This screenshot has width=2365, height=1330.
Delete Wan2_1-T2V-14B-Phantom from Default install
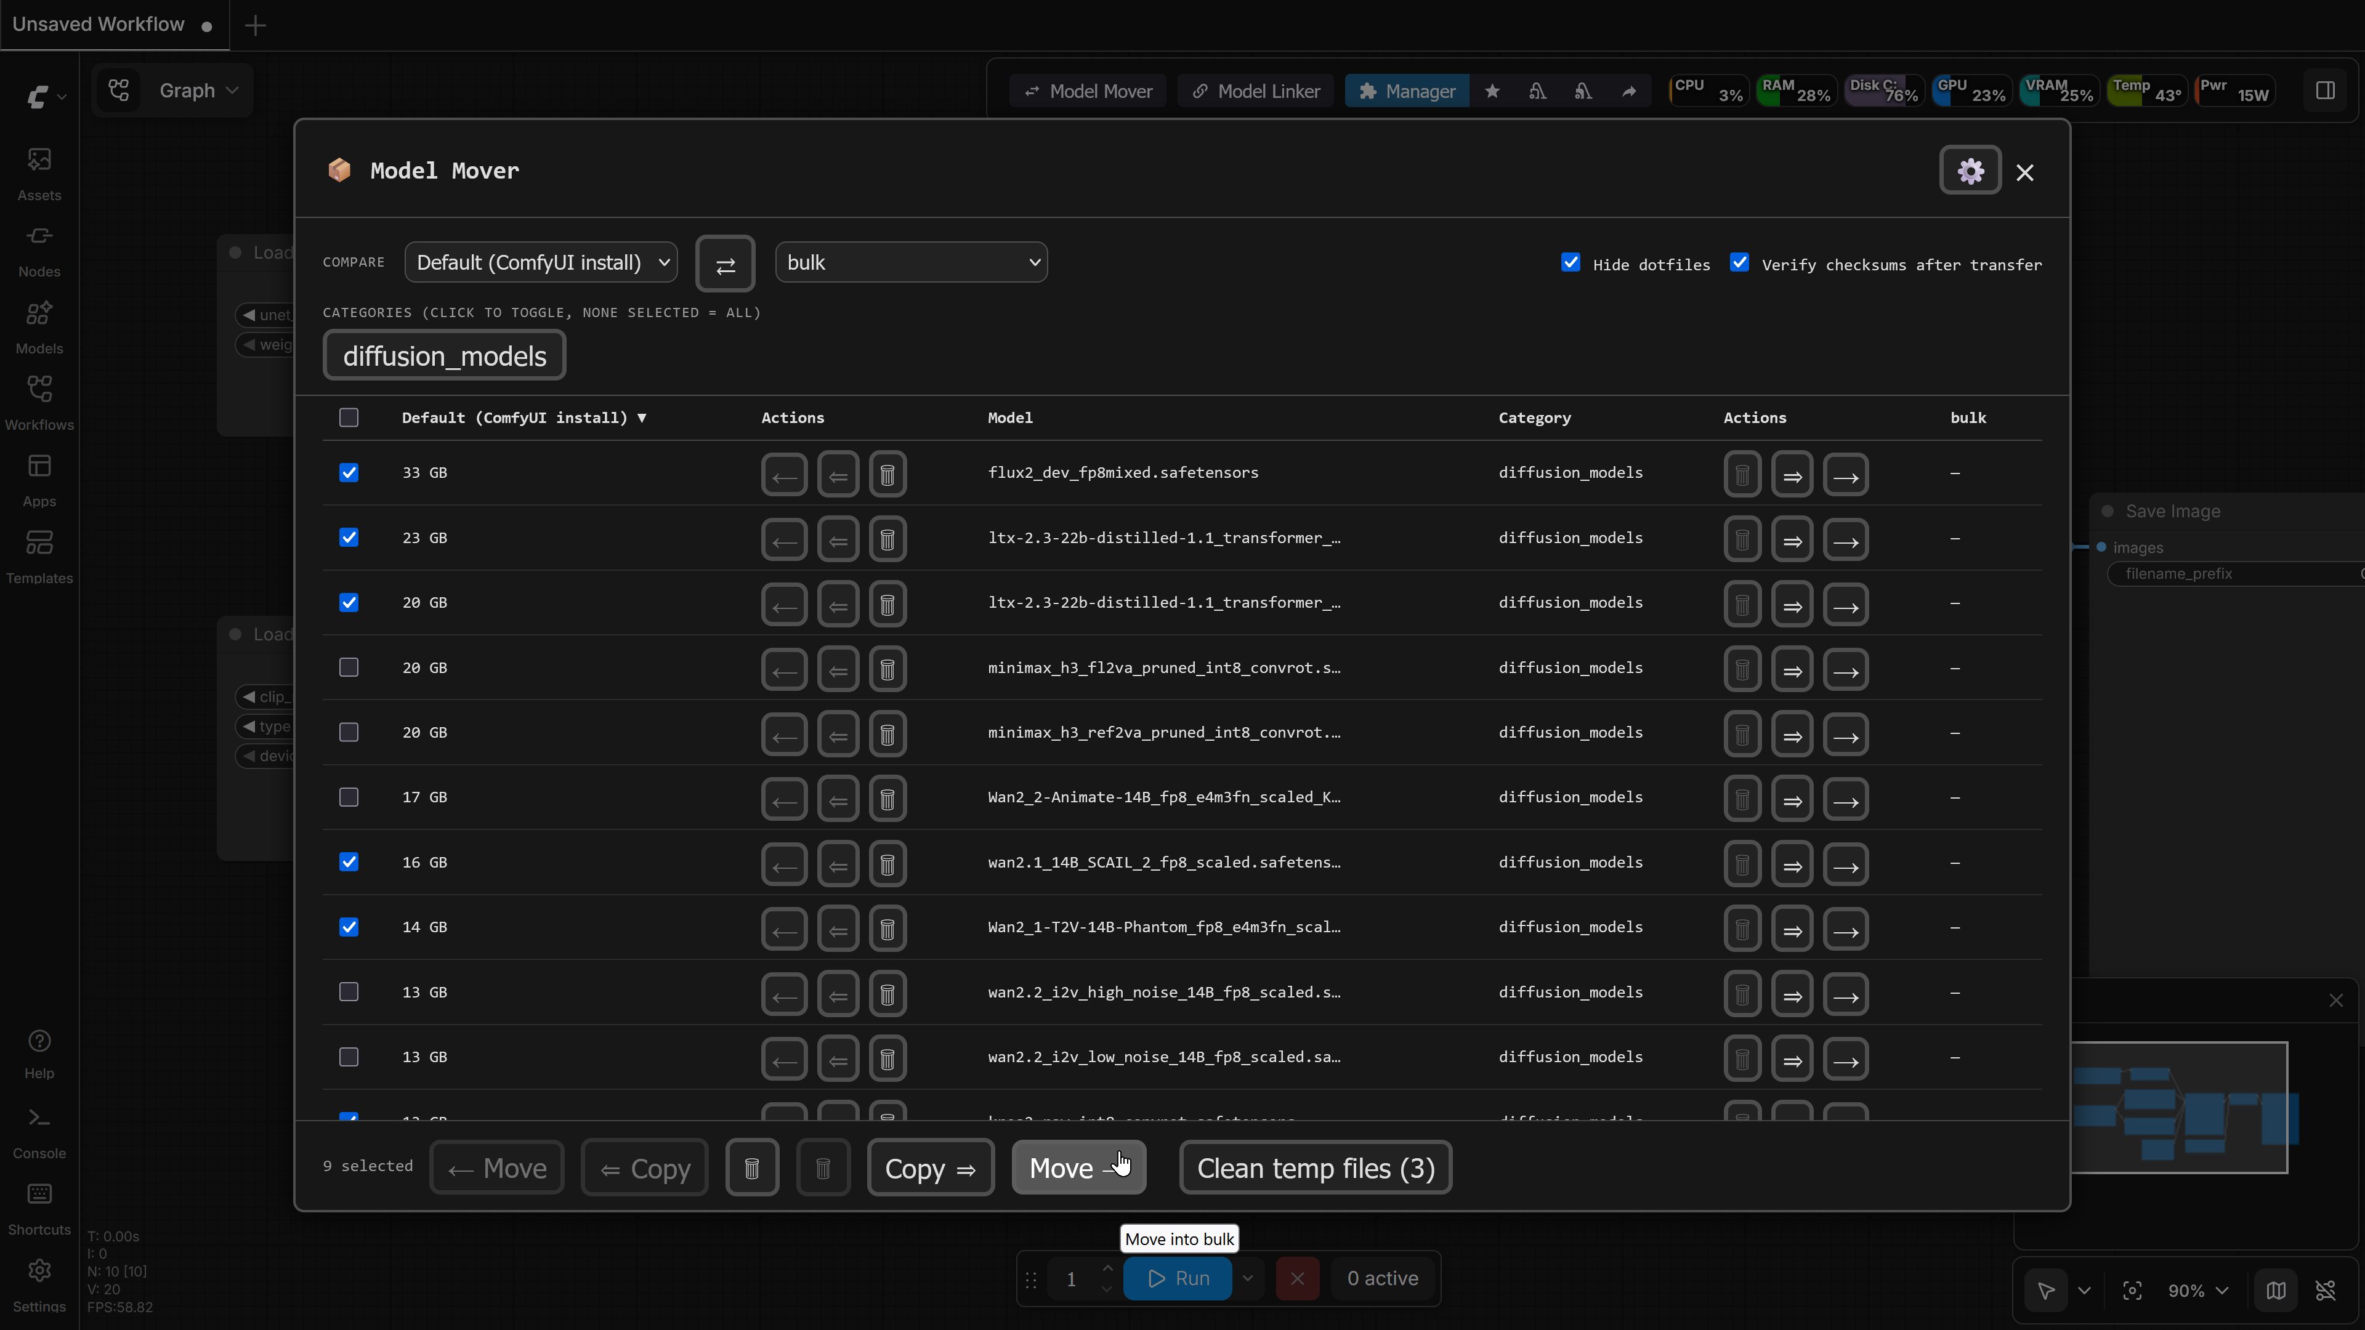coord(887,929)
